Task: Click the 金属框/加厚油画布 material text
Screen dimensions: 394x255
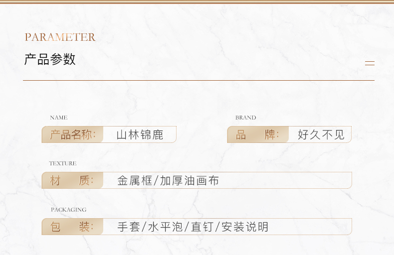Action: tap(168, 181)
